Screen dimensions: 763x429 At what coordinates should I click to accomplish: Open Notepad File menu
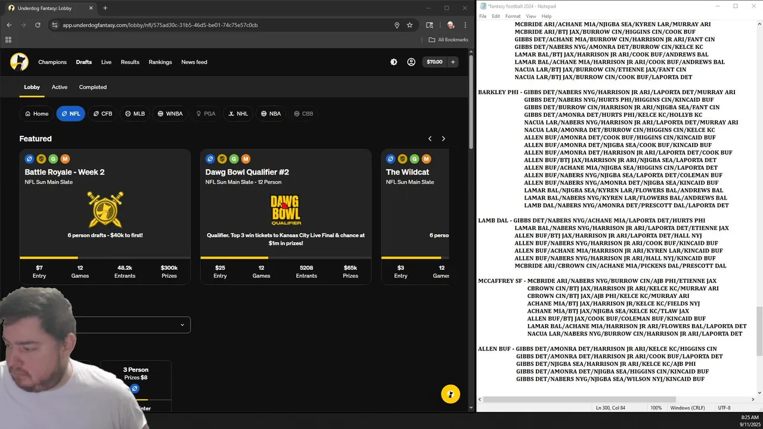pyautogui.click(x=483, y=16)
